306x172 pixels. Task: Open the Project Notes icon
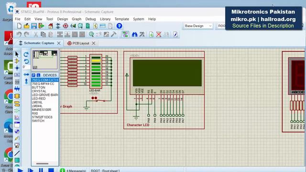click(110, 26)
